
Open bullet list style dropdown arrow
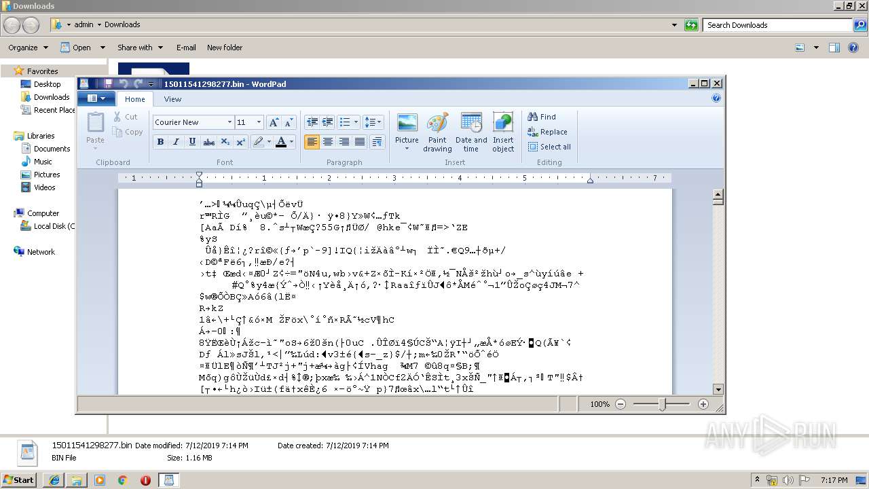click(356, 122)
